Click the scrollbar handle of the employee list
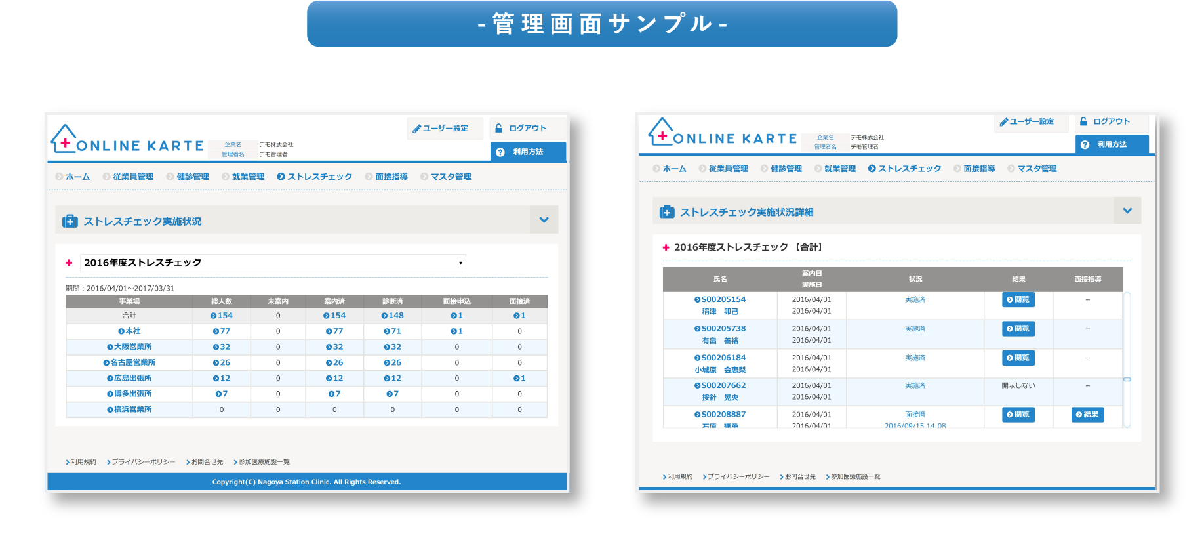 (1127, 379)
